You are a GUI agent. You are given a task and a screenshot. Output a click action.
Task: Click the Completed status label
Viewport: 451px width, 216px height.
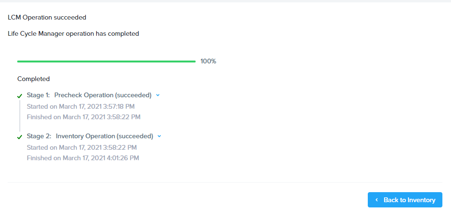pyautogui.click(x=33, y=79)
